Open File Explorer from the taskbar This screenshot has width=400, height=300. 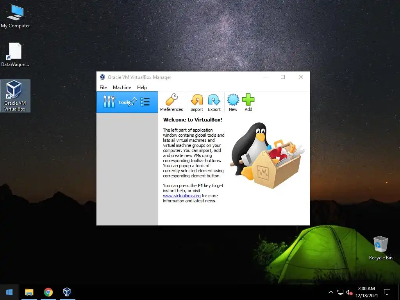[29, 292]
